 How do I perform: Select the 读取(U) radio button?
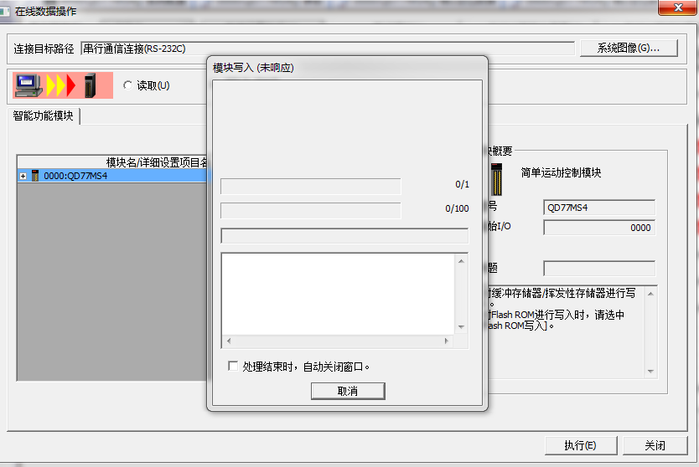point(127,85)
